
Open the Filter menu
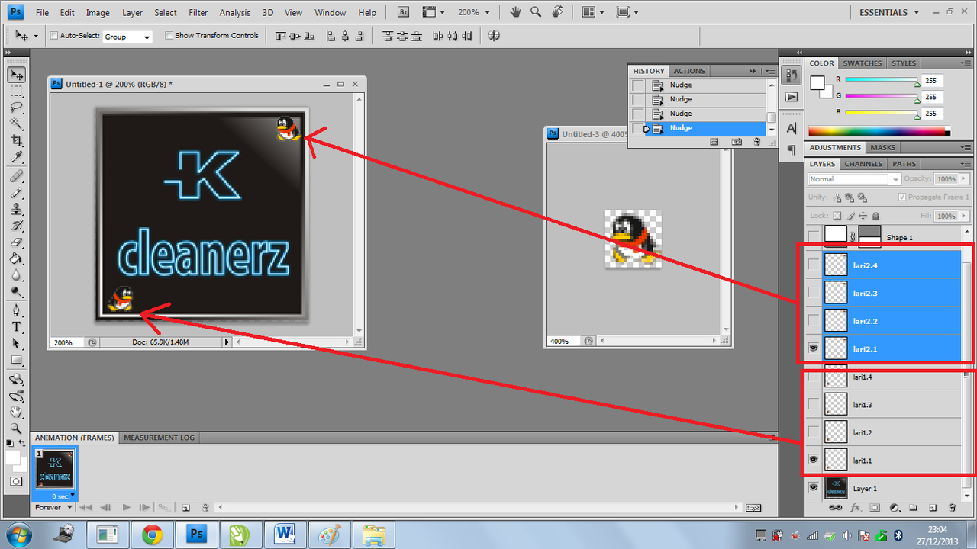198,12
